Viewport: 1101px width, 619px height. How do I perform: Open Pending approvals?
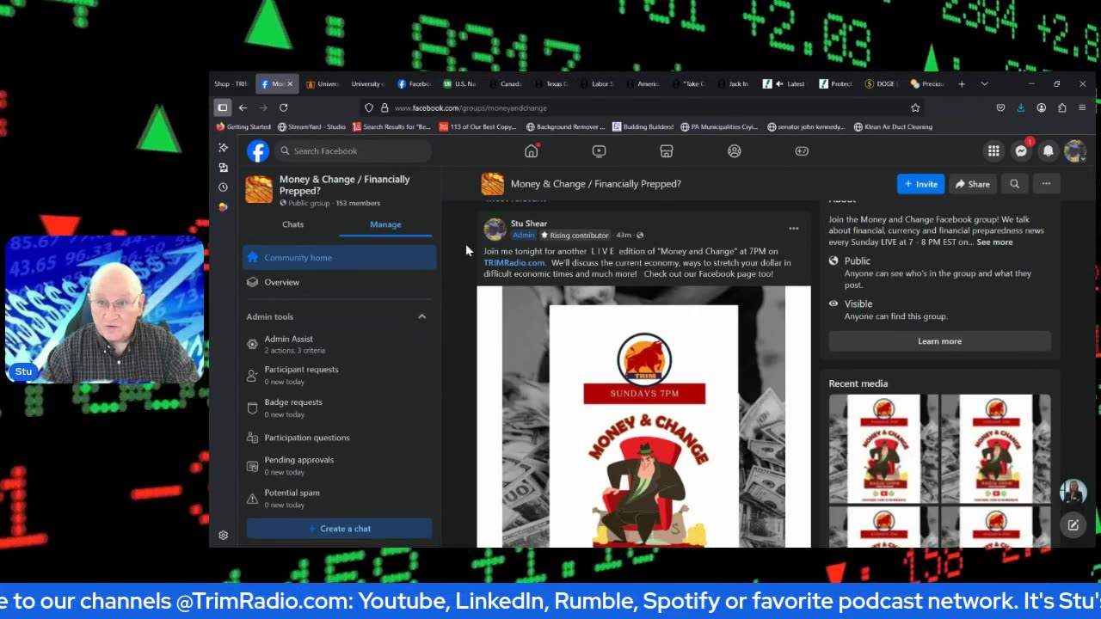tap(340, 465)
